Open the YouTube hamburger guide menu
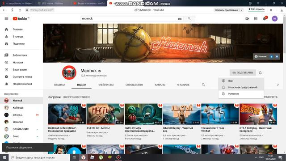Viewport: 286px width, 161px height. pos(6,19)
